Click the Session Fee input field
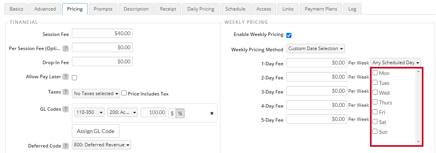Viewport: 436px width, 153px height. click(103, 34)
